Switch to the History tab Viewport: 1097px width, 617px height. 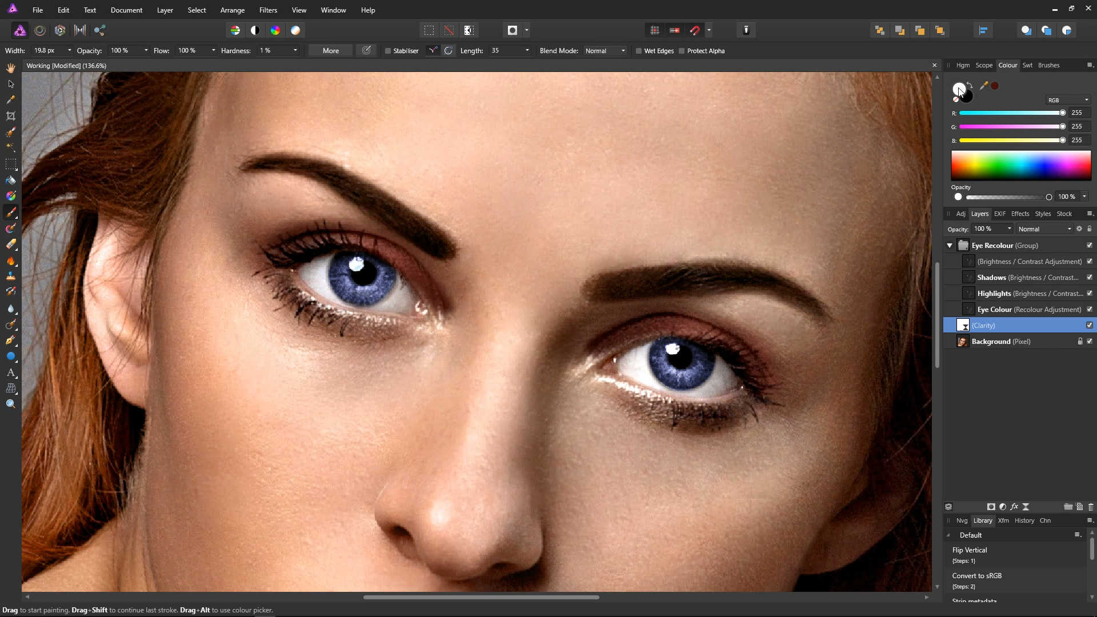coord(1024,520)
